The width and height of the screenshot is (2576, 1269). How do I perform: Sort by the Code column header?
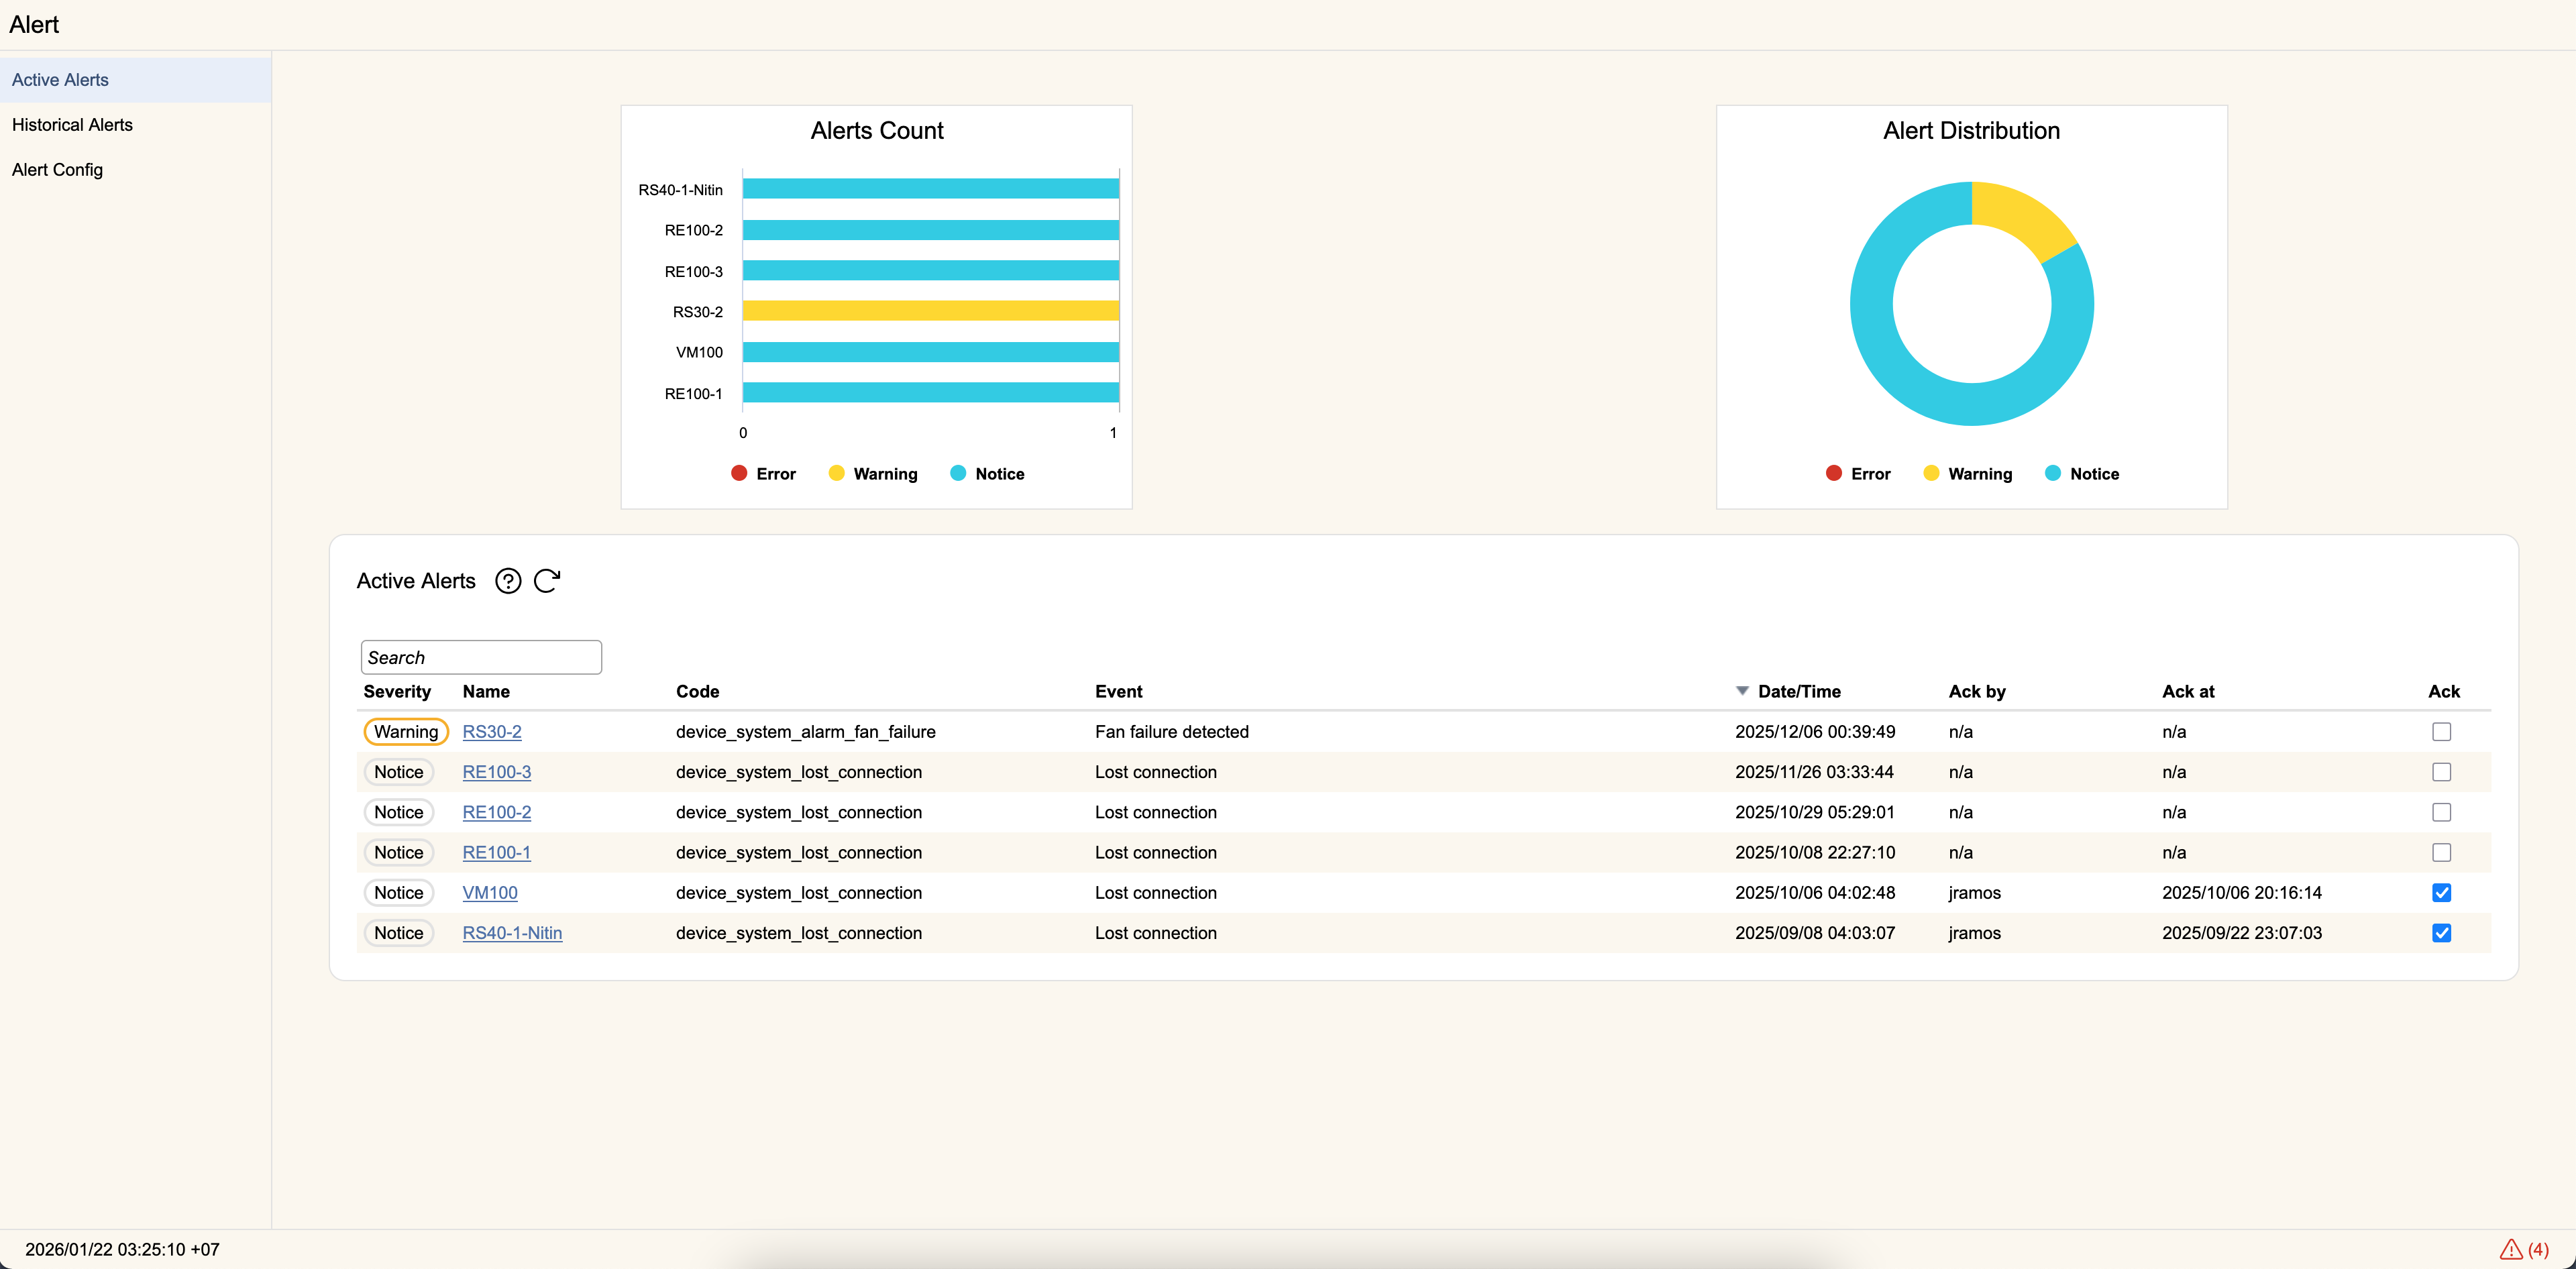click(x=697, y=691)
